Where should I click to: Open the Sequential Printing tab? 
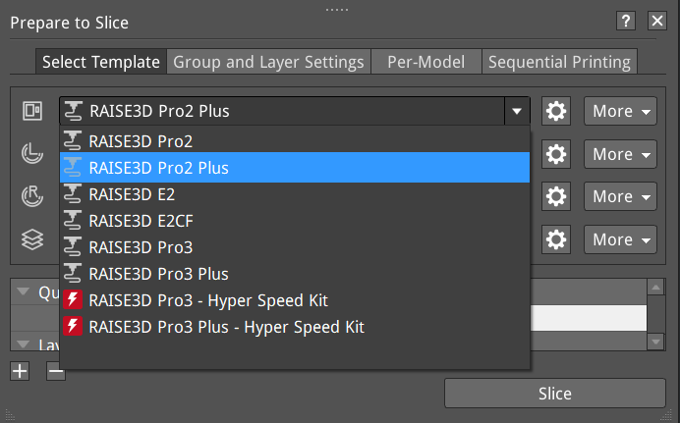click(x=559, y=62)
